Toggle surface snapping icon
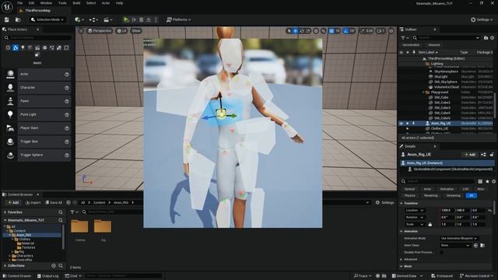Screen dimensions: 498x280 324,31
